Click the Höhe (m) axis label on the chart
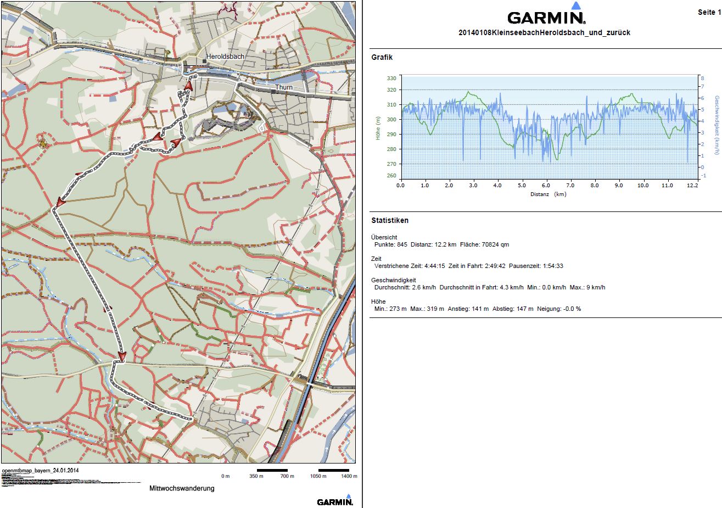The width and height of the screenshot is (722, 508). [x=378, y=128]
